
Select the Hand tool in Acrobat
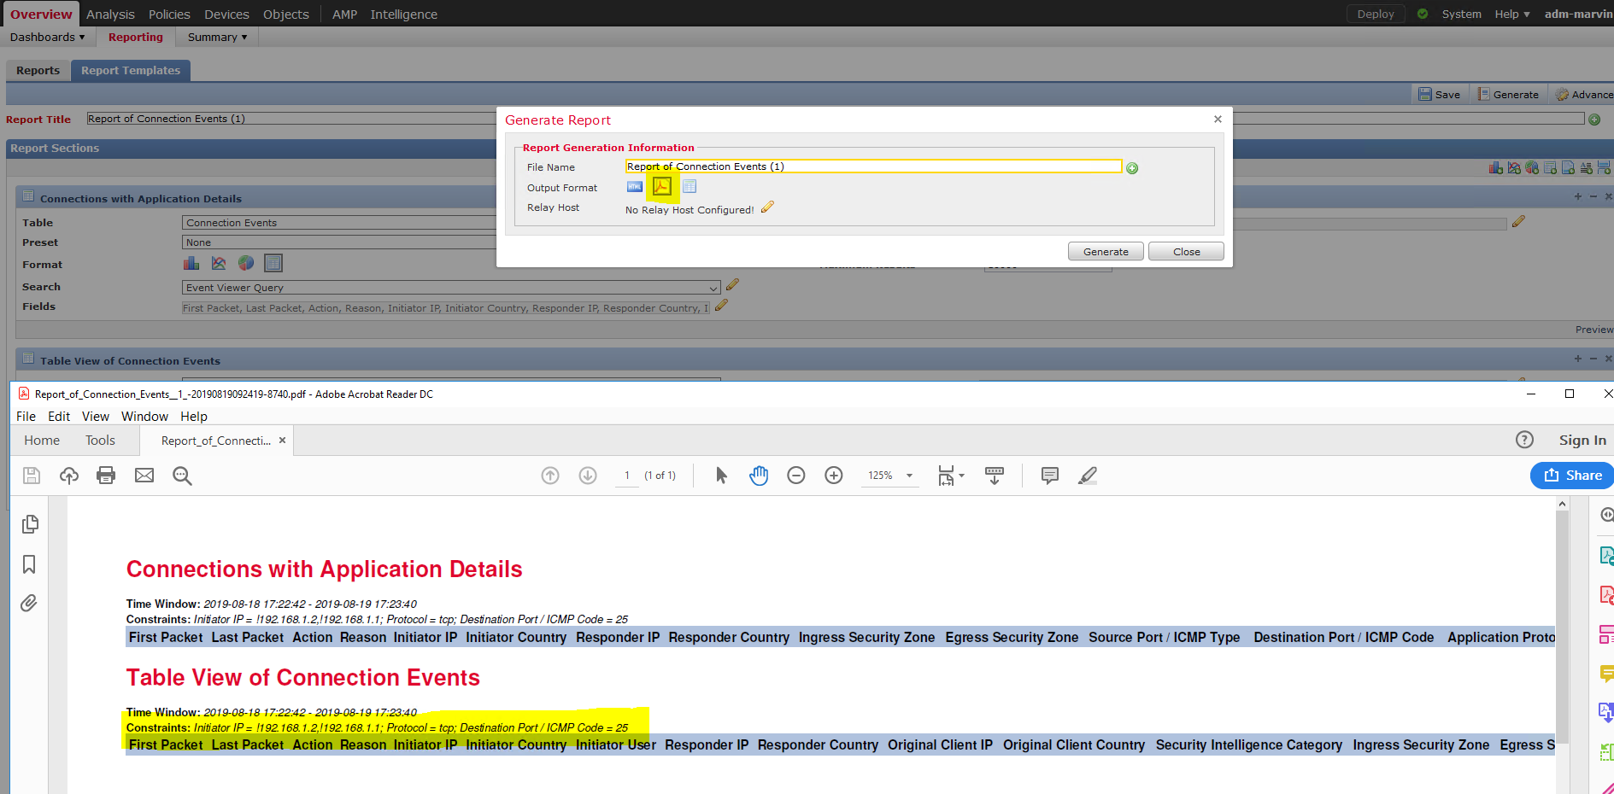(x=759, y=476)
